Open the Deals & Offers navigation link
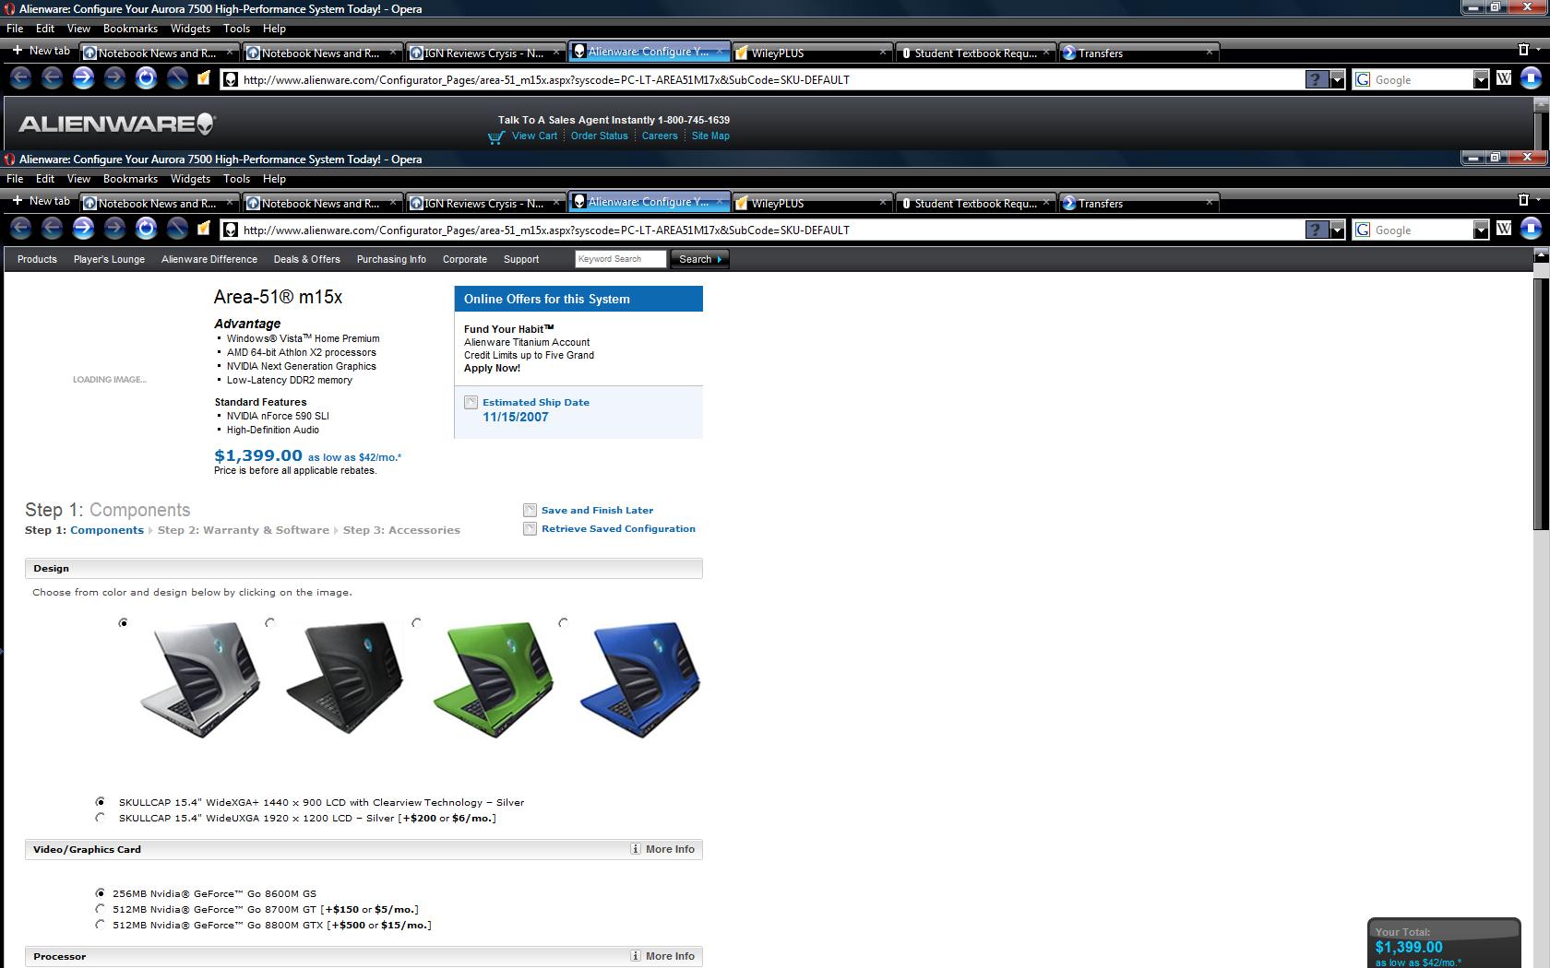1550x968 pixels. pyautogui.click(x=306, y=259)
